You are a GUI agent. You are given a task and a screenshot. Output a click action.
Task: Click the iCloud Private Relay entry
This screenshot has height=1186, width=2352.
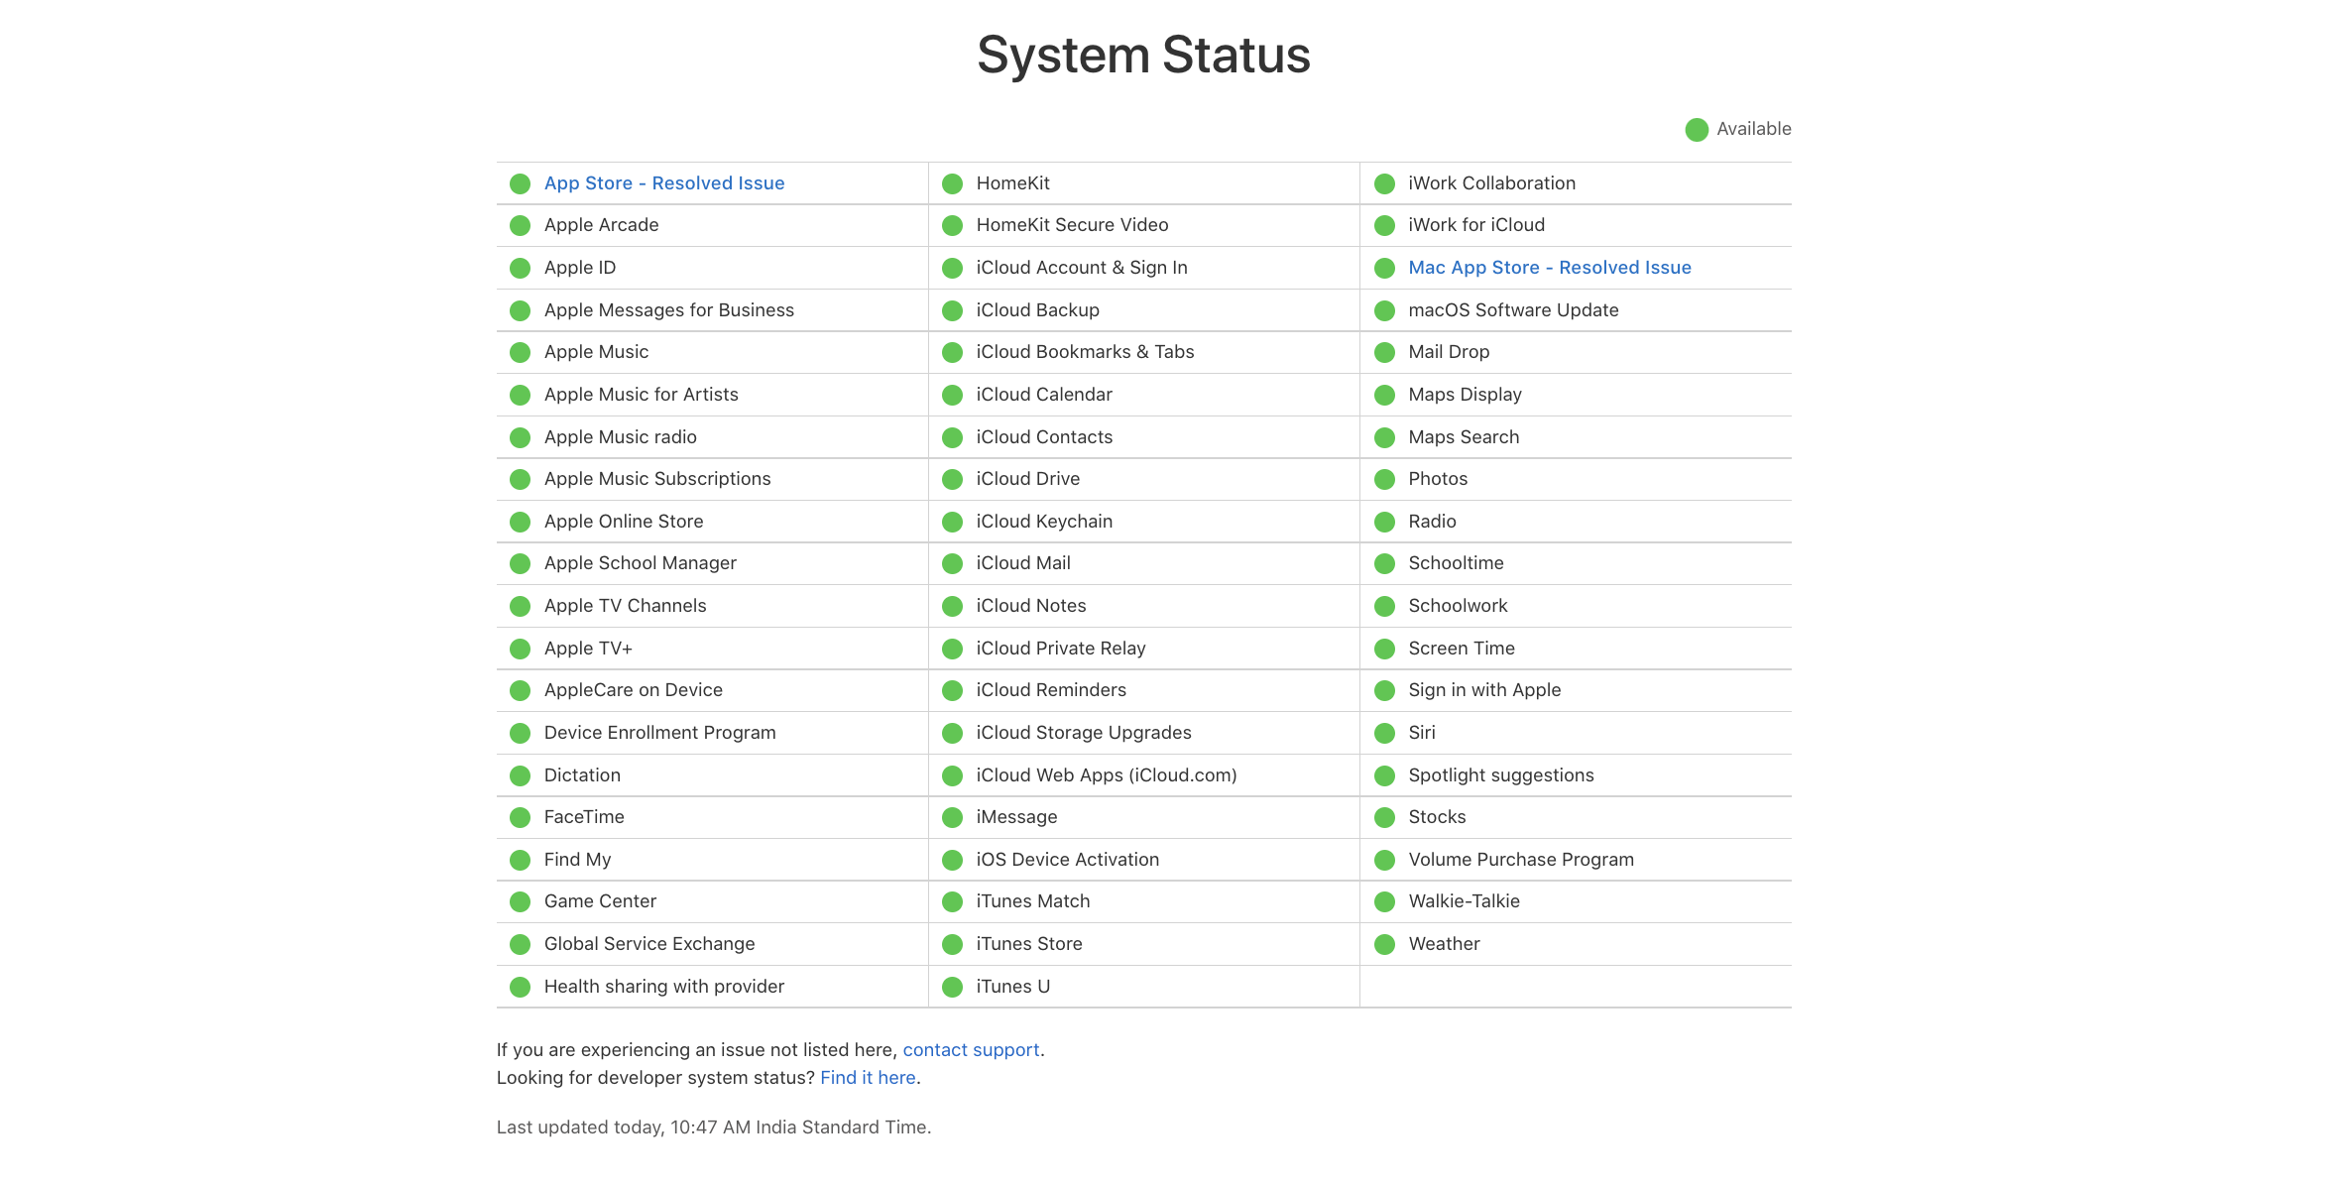pos(1060,649)
